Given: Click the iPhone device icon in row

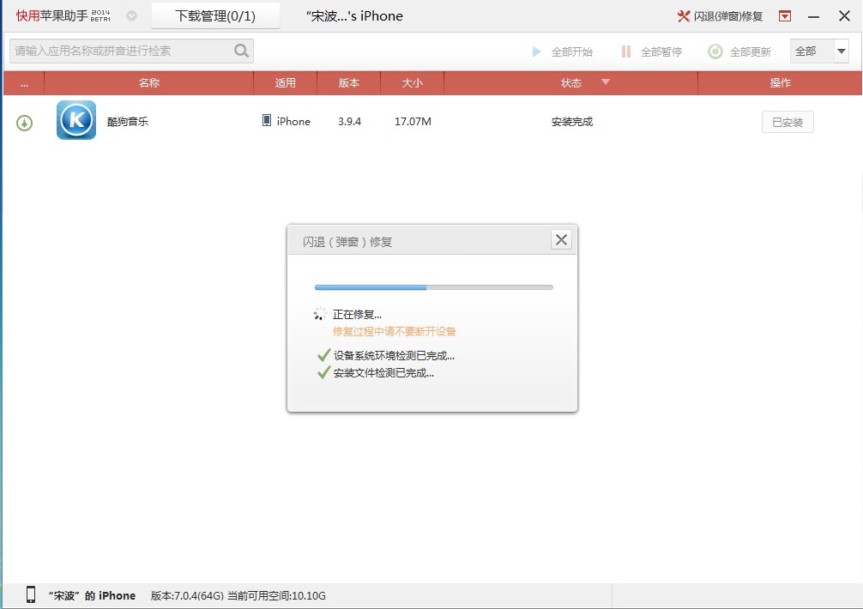Looking at the screenshot, I should (267, 120).
